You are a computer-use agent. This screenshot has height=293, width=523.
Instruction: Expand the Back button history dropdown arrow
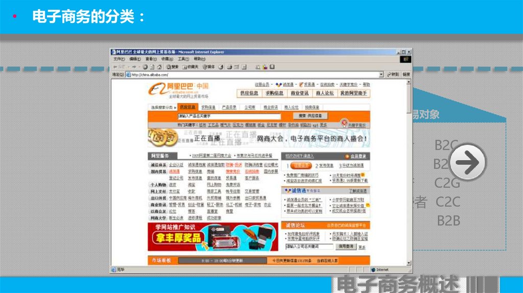point(128,67)
